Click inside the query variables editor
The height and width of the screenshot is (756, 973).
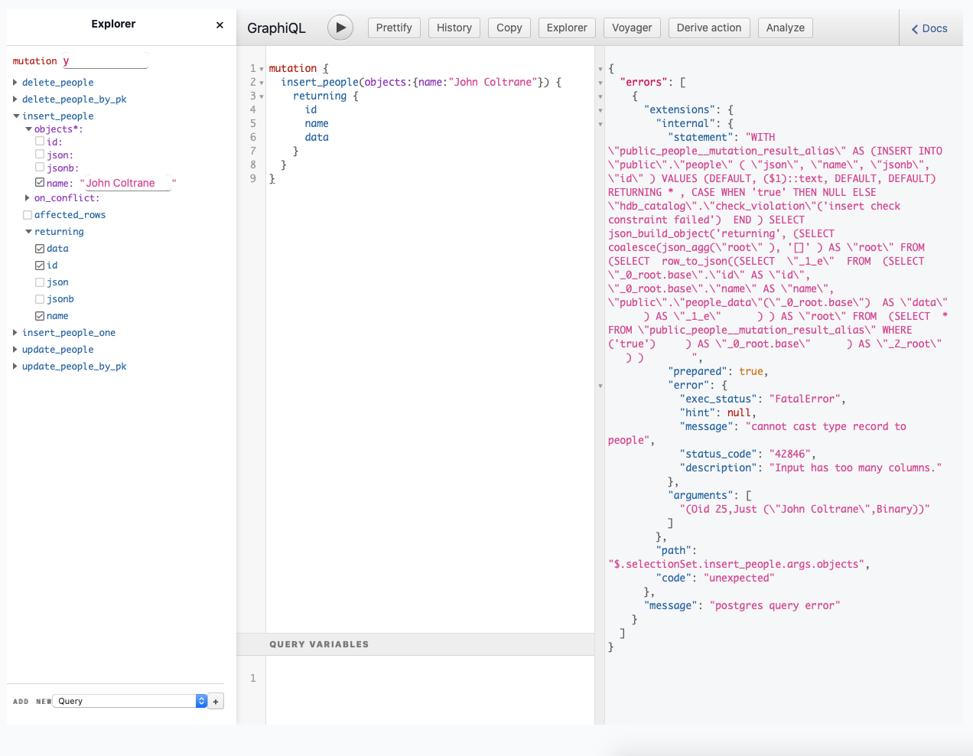[x=429, y=689]
